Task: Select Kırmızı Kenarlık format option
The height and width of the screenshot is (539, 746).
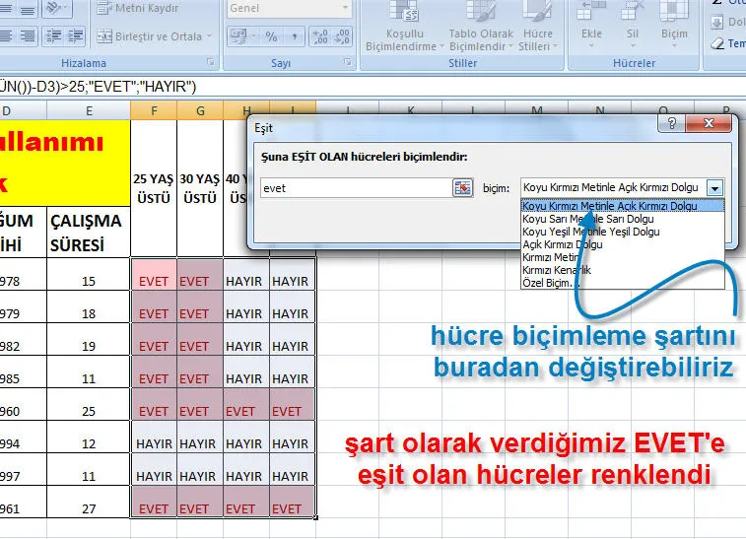Action: coord(557,270)
